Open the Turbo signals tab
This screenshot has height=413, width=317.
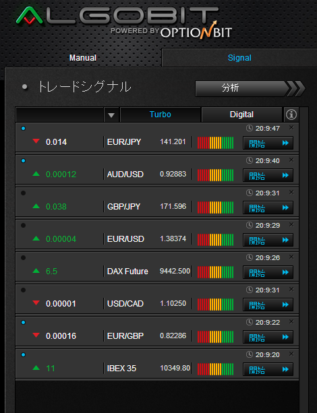click(x=160, y=115)
